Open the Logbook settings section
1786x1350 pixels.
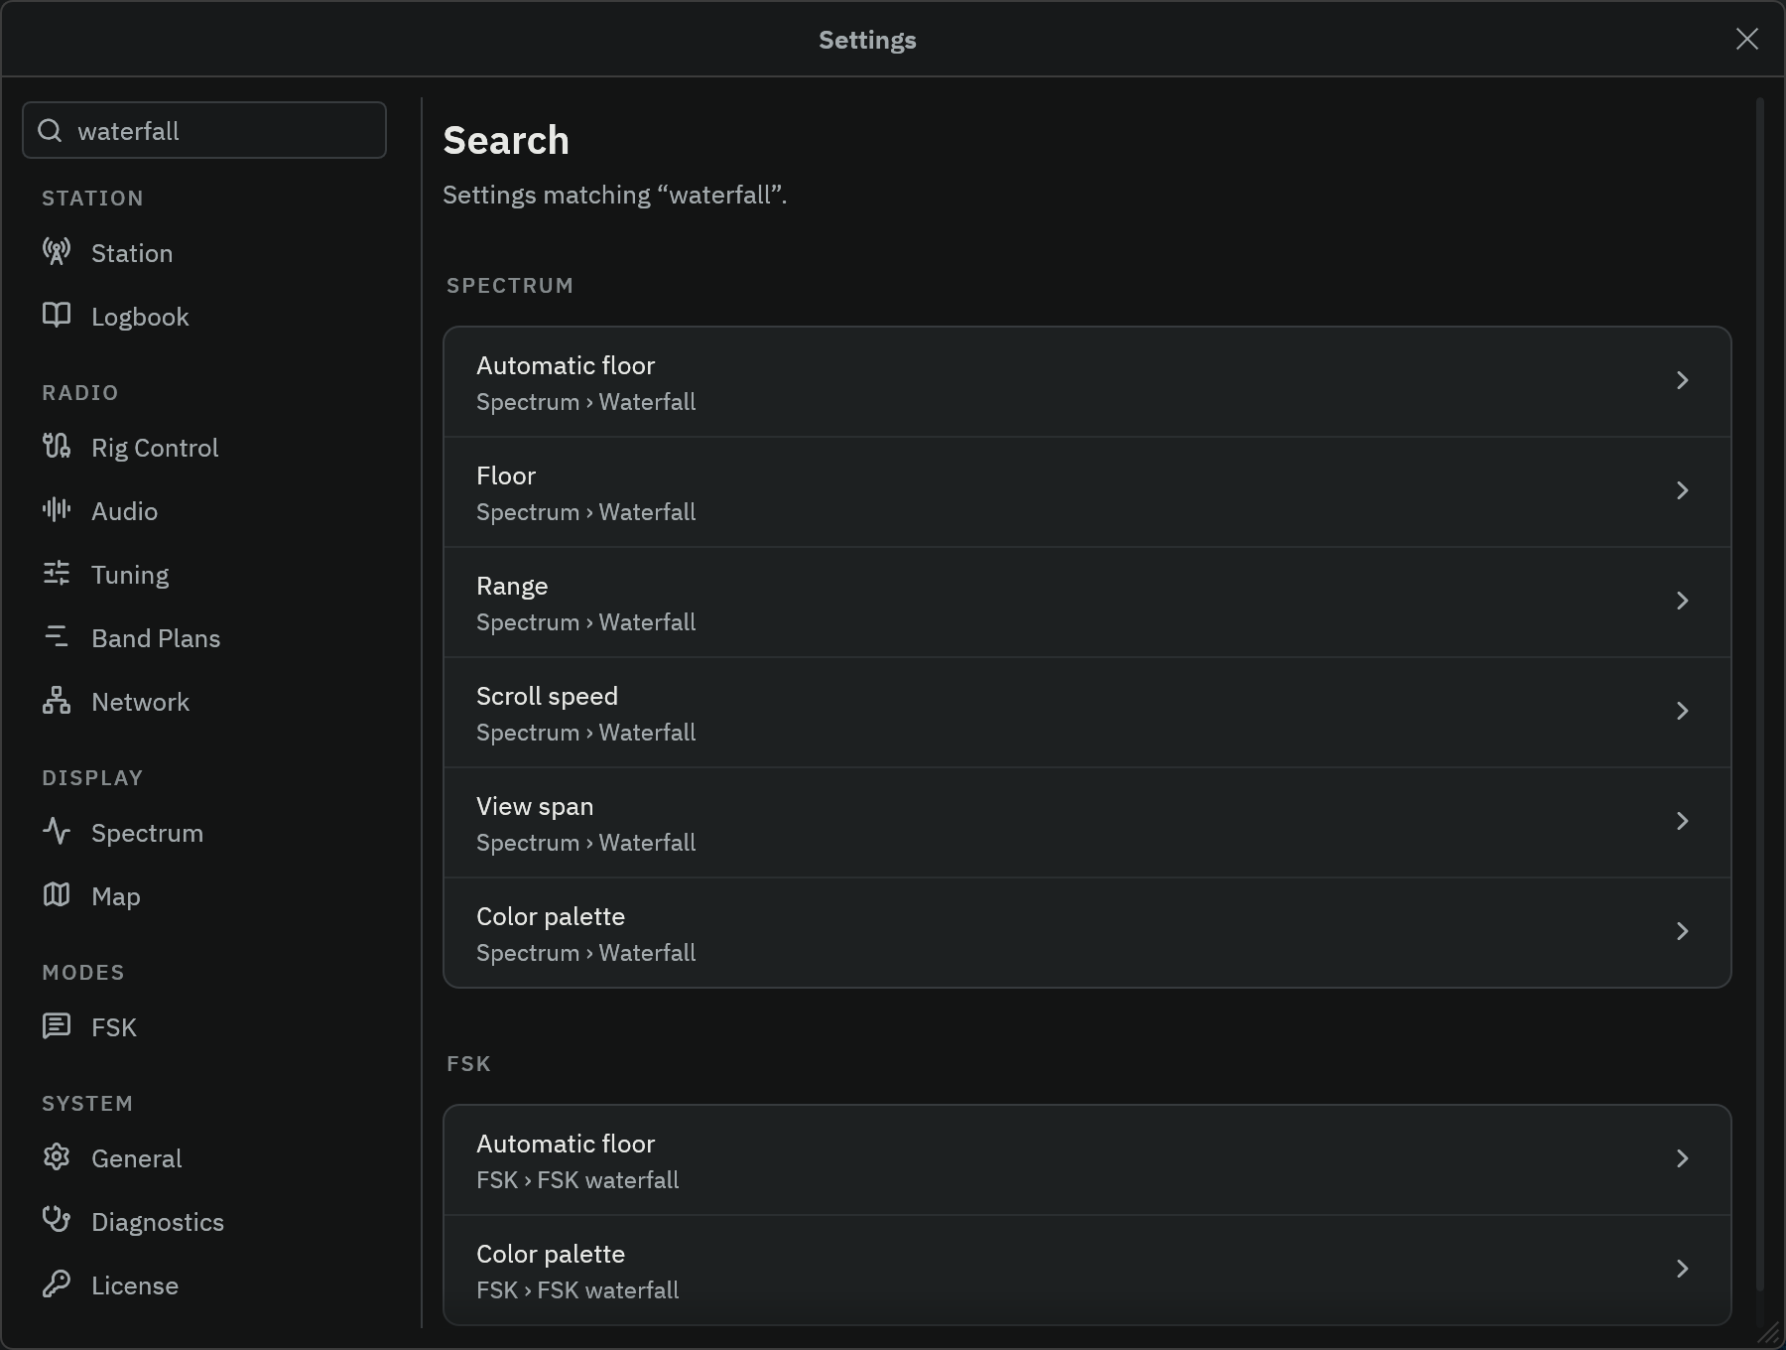tap(204, 317)
